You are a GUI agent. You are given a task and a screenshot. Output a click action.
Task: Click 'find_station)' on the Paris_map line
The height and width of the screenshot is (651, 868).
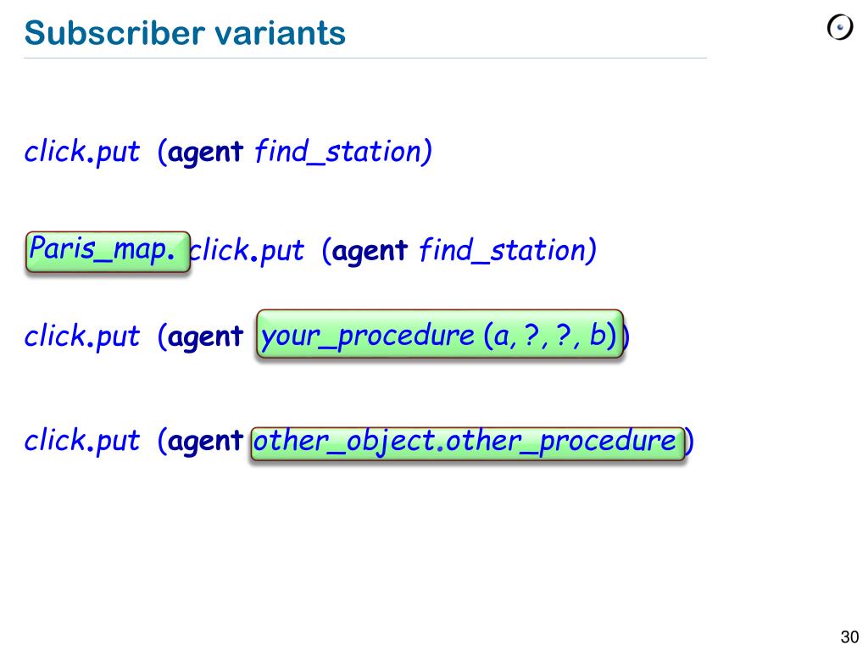coord(508,252)
